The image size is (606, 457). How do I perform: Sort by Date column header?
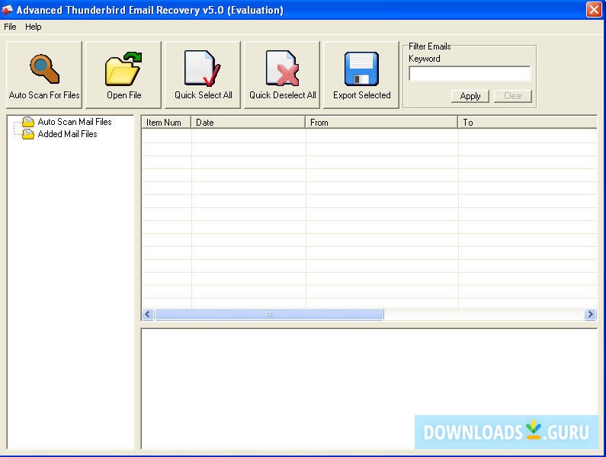point(248,123)
